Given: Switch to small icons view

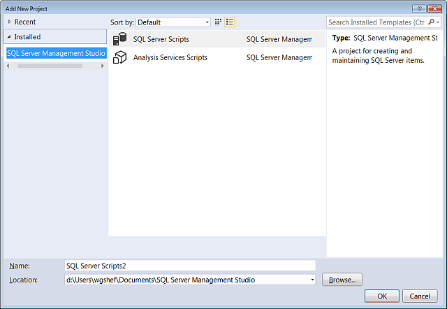Looking at the screenshot, I should coord(219,22).
